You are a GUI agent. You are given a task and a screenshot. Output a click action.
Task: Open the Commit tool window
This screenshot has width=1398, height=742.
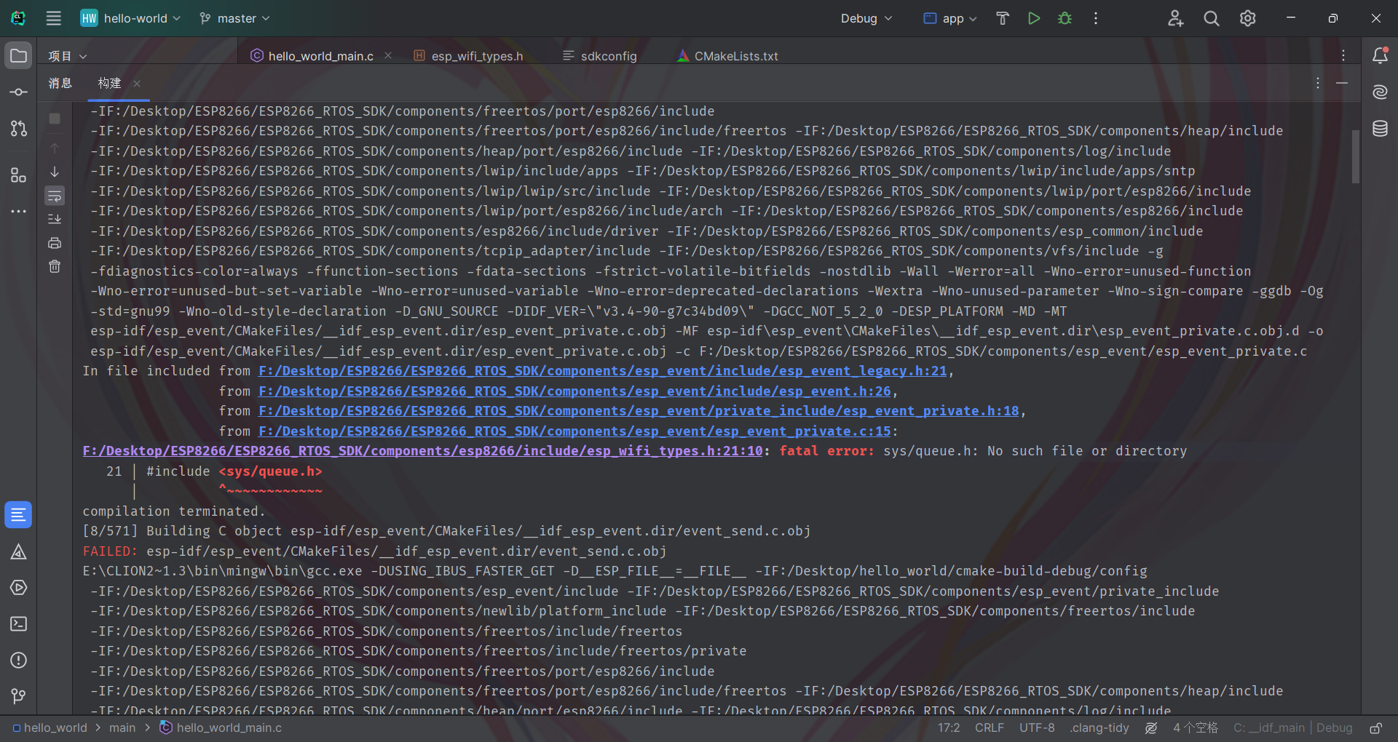(18, 92)
